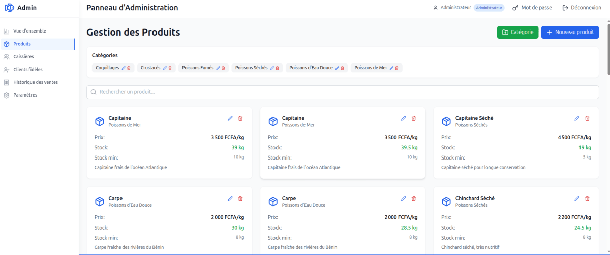Click the Coquillages category chip label
This screenshot has width=610, height=255.
coord(107,68)
